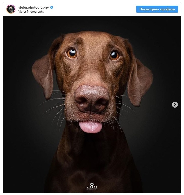
Task: Click the dog's eye looking upward on the left
Action: (72, 53)
